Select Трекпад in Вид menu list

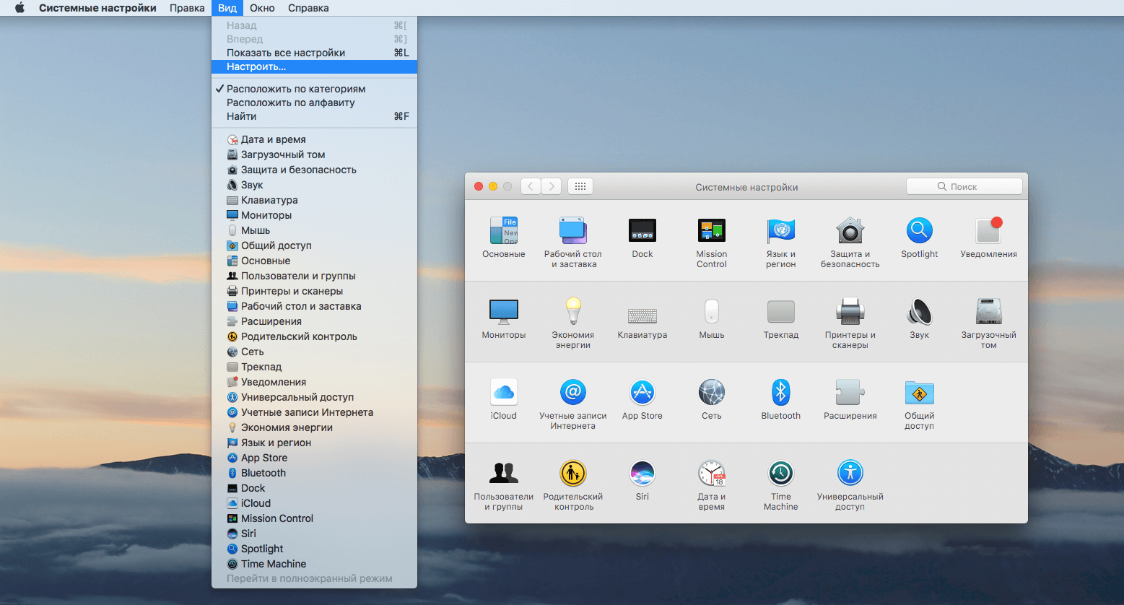(314, 367)
